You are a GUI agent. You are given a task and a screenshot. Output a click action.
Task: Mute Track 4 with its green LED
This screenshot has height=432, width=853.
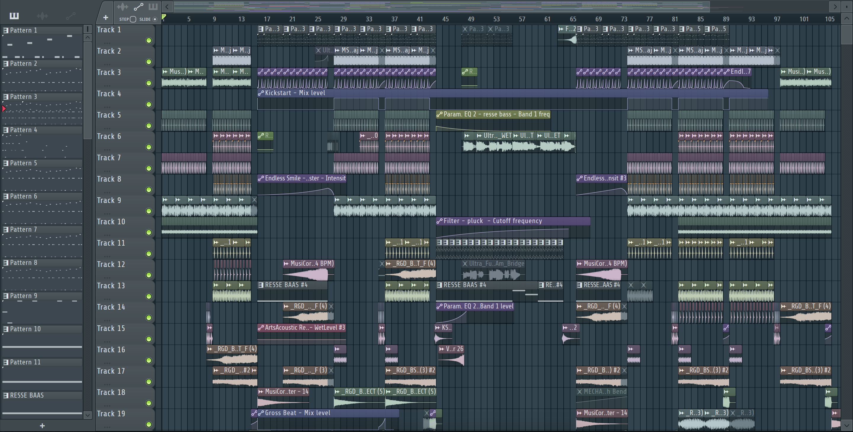149,105
